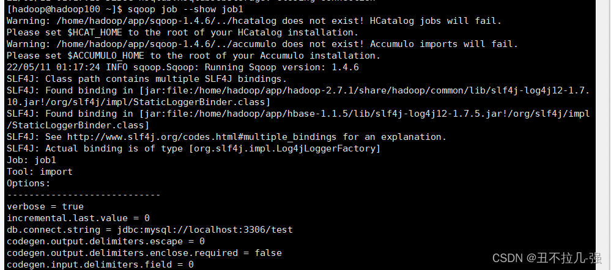Click the 'Tool: import' output line
Viewport: 611px width, 270px height.
[40, 172]
